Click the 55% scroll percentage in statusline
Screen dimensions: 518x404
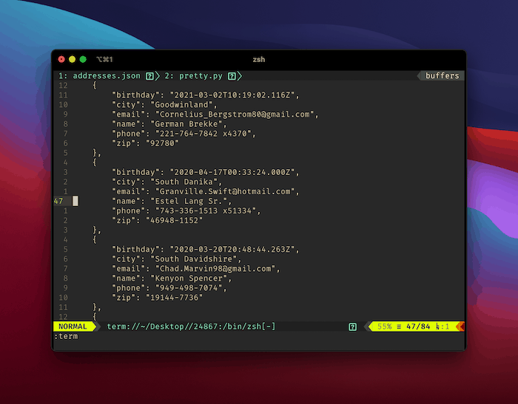384,326
